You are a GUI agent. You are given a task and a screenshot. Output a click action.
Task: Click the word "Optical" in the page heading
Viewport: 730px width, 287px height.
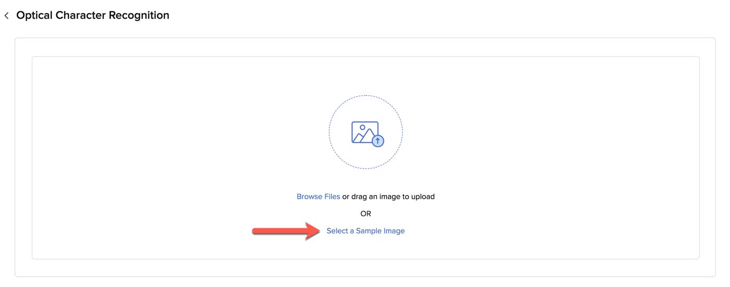tap(34, 16)
